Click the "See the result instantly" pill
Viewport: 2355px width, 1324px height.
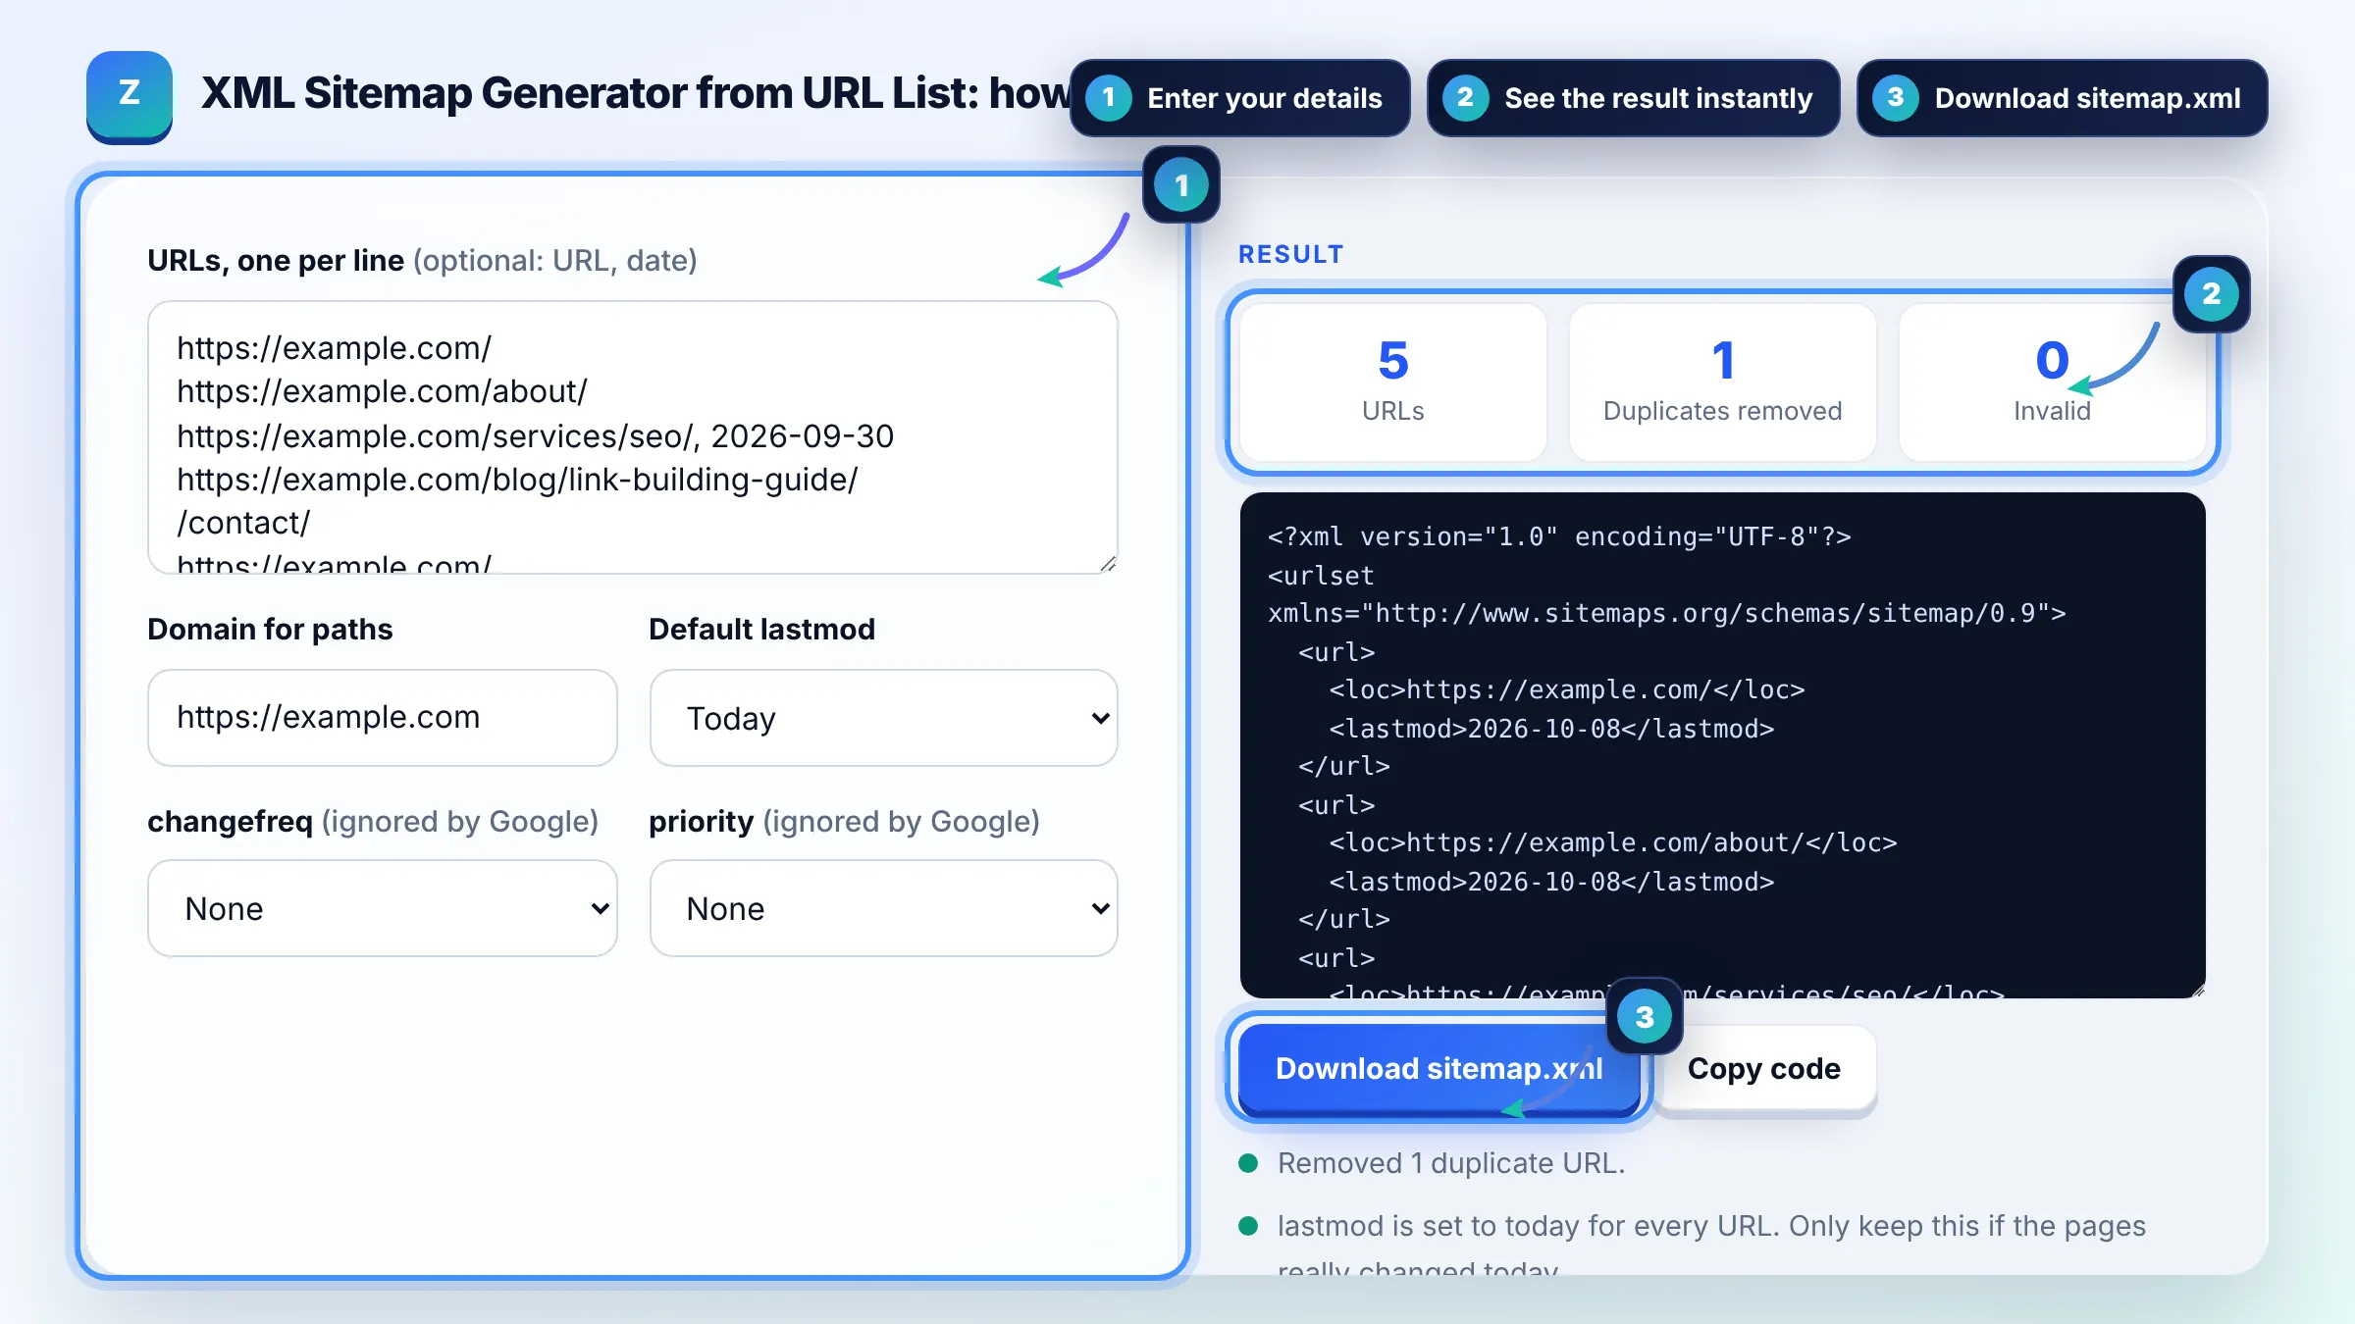pyautogui.click(x=1633, y=98)
